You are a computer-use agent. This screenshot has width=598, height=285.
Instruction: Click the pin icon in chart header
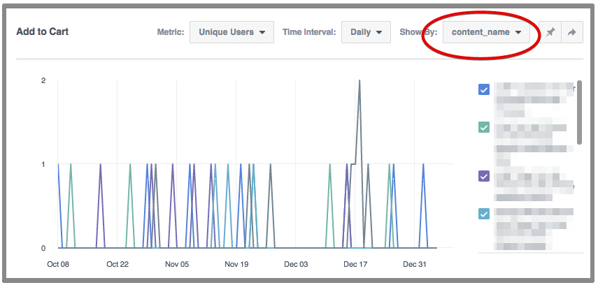[x=550, y=32]
